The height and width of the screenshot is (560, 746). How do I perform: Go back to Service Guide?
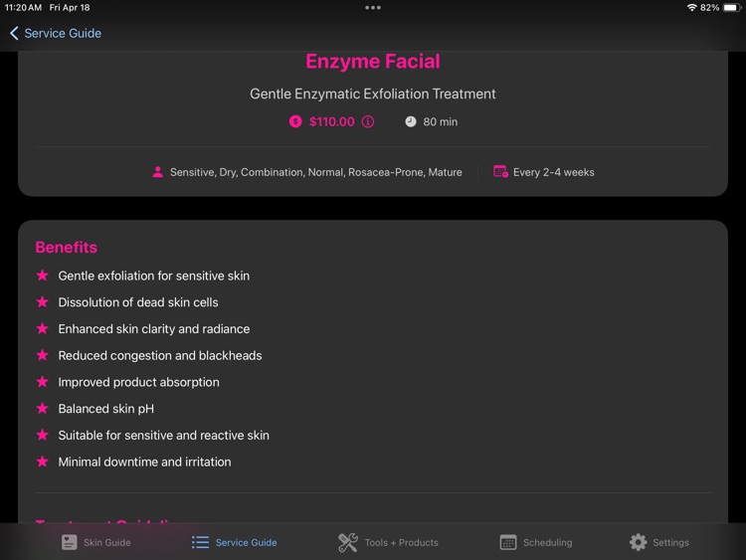point(55,33)
